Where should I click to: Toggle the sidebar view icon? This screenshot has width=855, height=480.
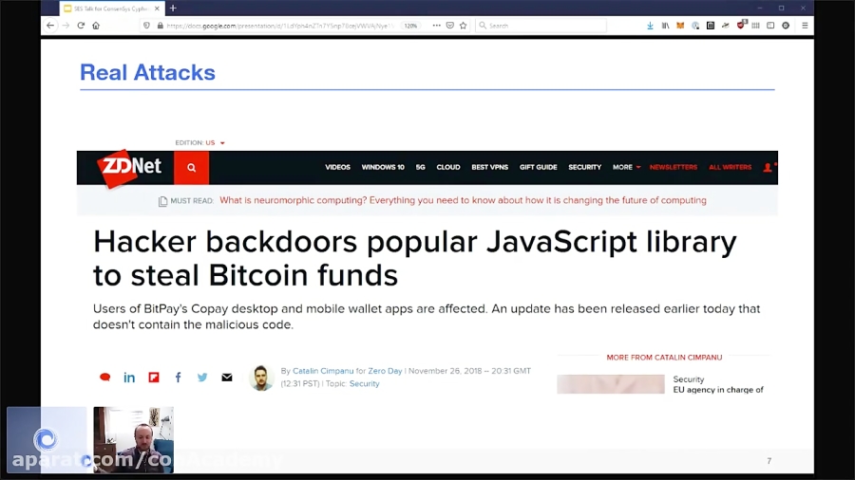(770, 26)
